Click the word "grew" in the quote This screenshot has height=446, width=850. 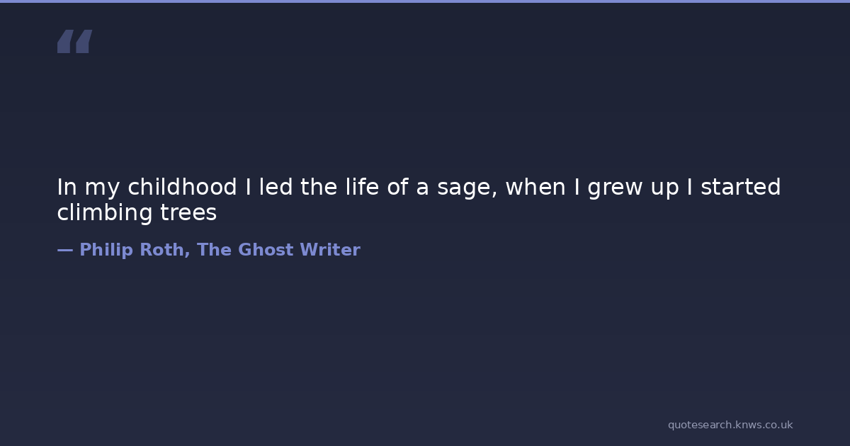point(614,188)
